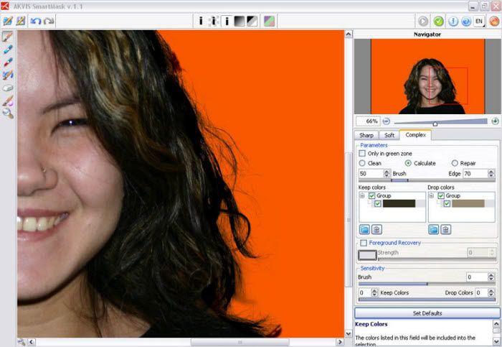
Task: Toggle the Foreground Recovery checkbox
Action: [x=363, y=243]
